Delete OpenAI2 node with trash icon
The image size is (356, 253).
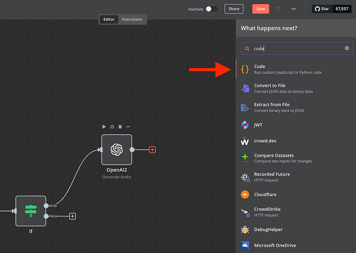(120, 127)
